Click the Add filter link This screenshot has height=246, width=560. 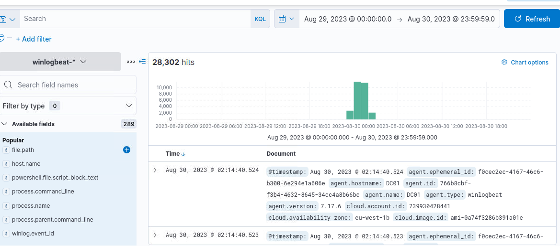point(34,39)
